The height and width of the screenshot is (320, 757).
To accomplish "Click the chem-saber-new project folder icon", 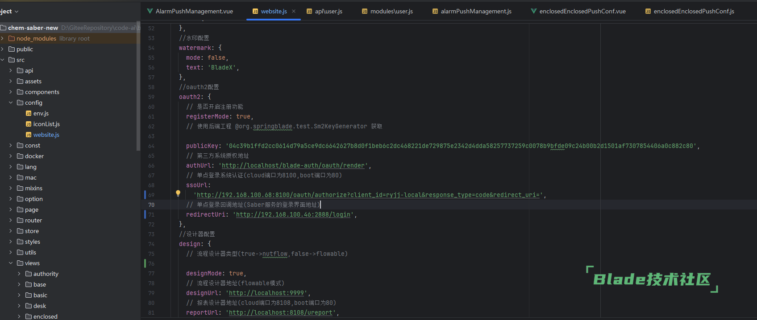I will tap(3, 28).
